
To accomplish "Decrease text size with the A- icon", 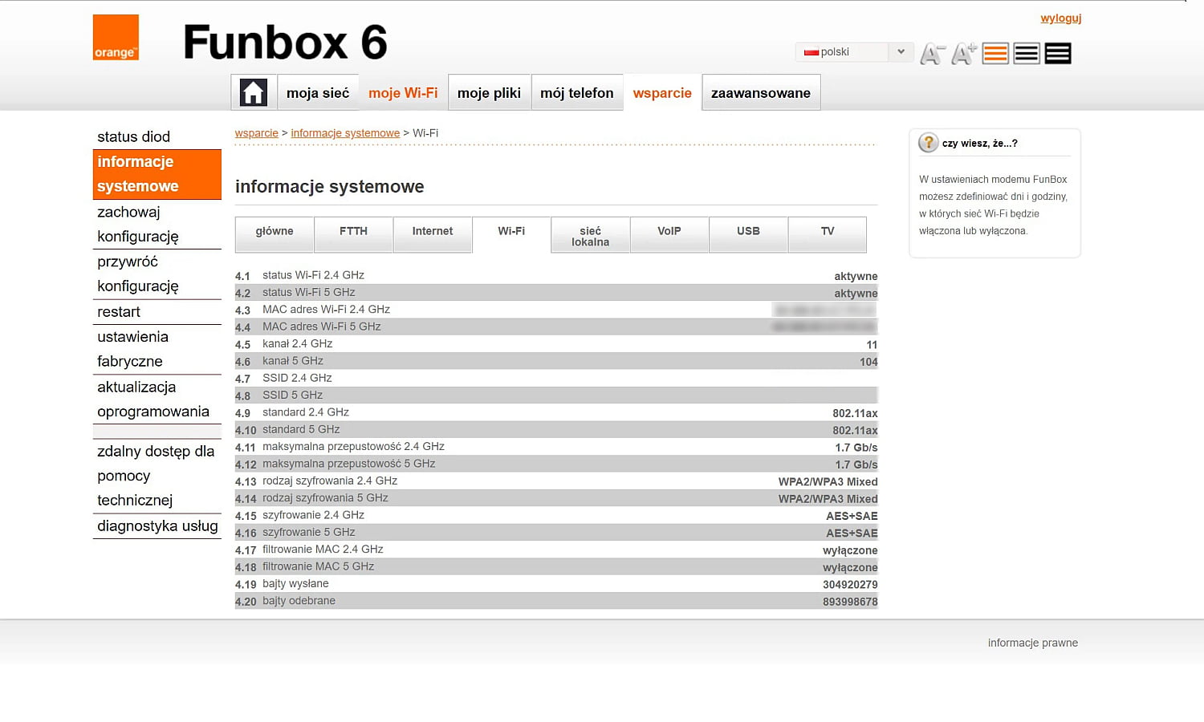I will (x=931, y=53).
